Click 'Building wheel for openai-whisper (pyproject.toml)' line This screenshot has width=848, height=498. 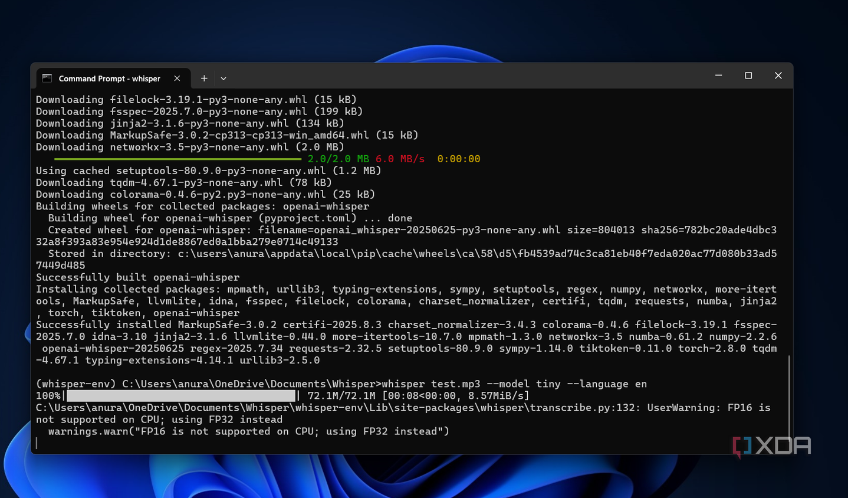pyautogui.click(x=230, y=218)
